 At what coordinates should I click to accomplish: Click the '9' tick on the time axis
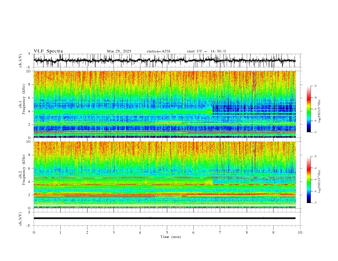273,232
